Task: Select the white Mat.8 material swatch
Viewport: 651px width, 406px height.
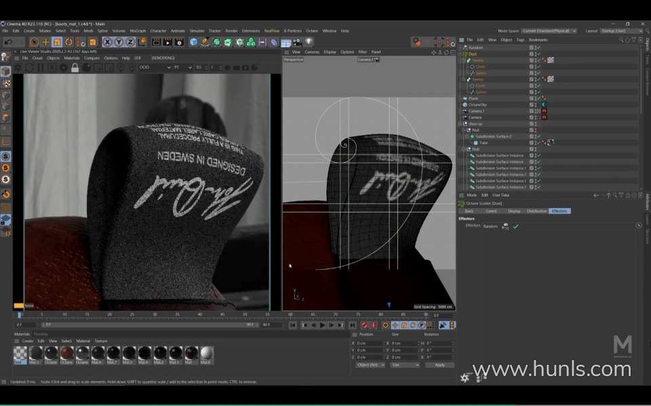Action: (x=206, y=353)
